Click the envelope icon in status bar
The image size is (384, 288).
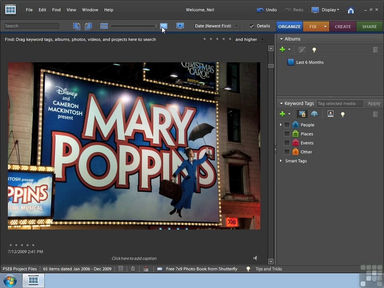click(160, 269)
